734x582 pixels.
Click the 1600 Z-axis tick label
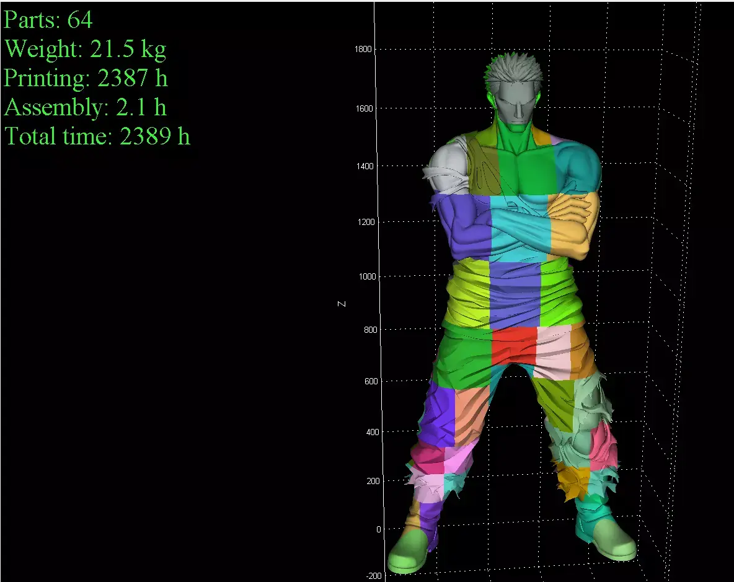364,108
